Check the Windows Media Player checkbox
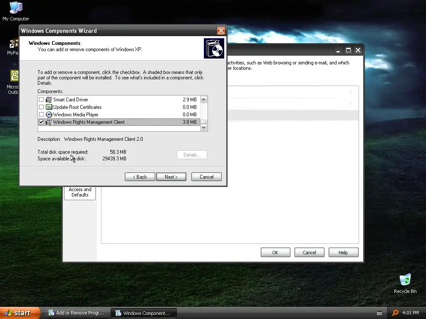426x319 pixels. (x=41, y=115)
